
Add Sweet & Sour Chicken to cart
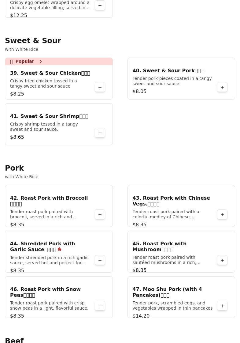tap(100, 87)
